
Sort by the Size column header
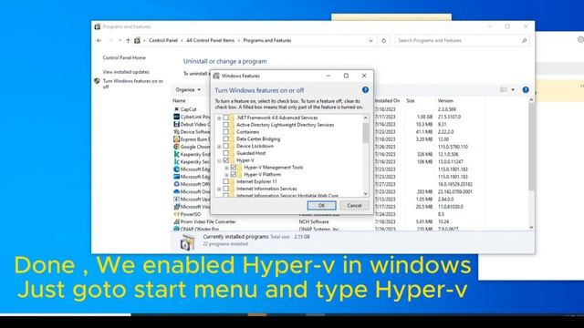coord(411,101)
